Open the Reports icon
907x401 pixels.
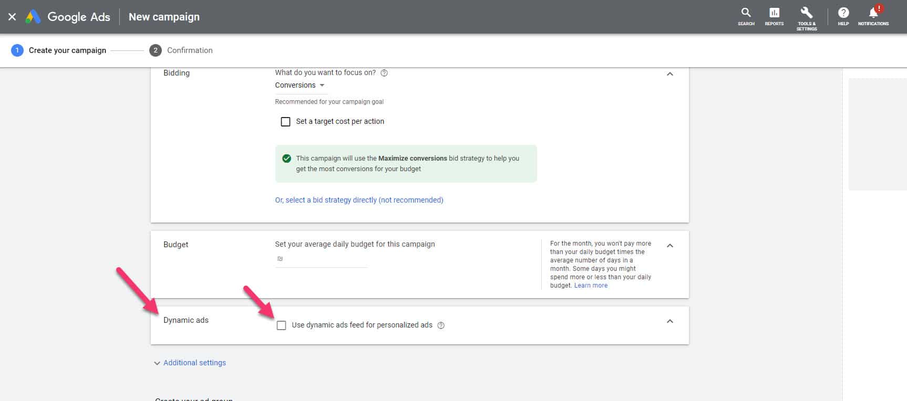[x=774, y=16]
